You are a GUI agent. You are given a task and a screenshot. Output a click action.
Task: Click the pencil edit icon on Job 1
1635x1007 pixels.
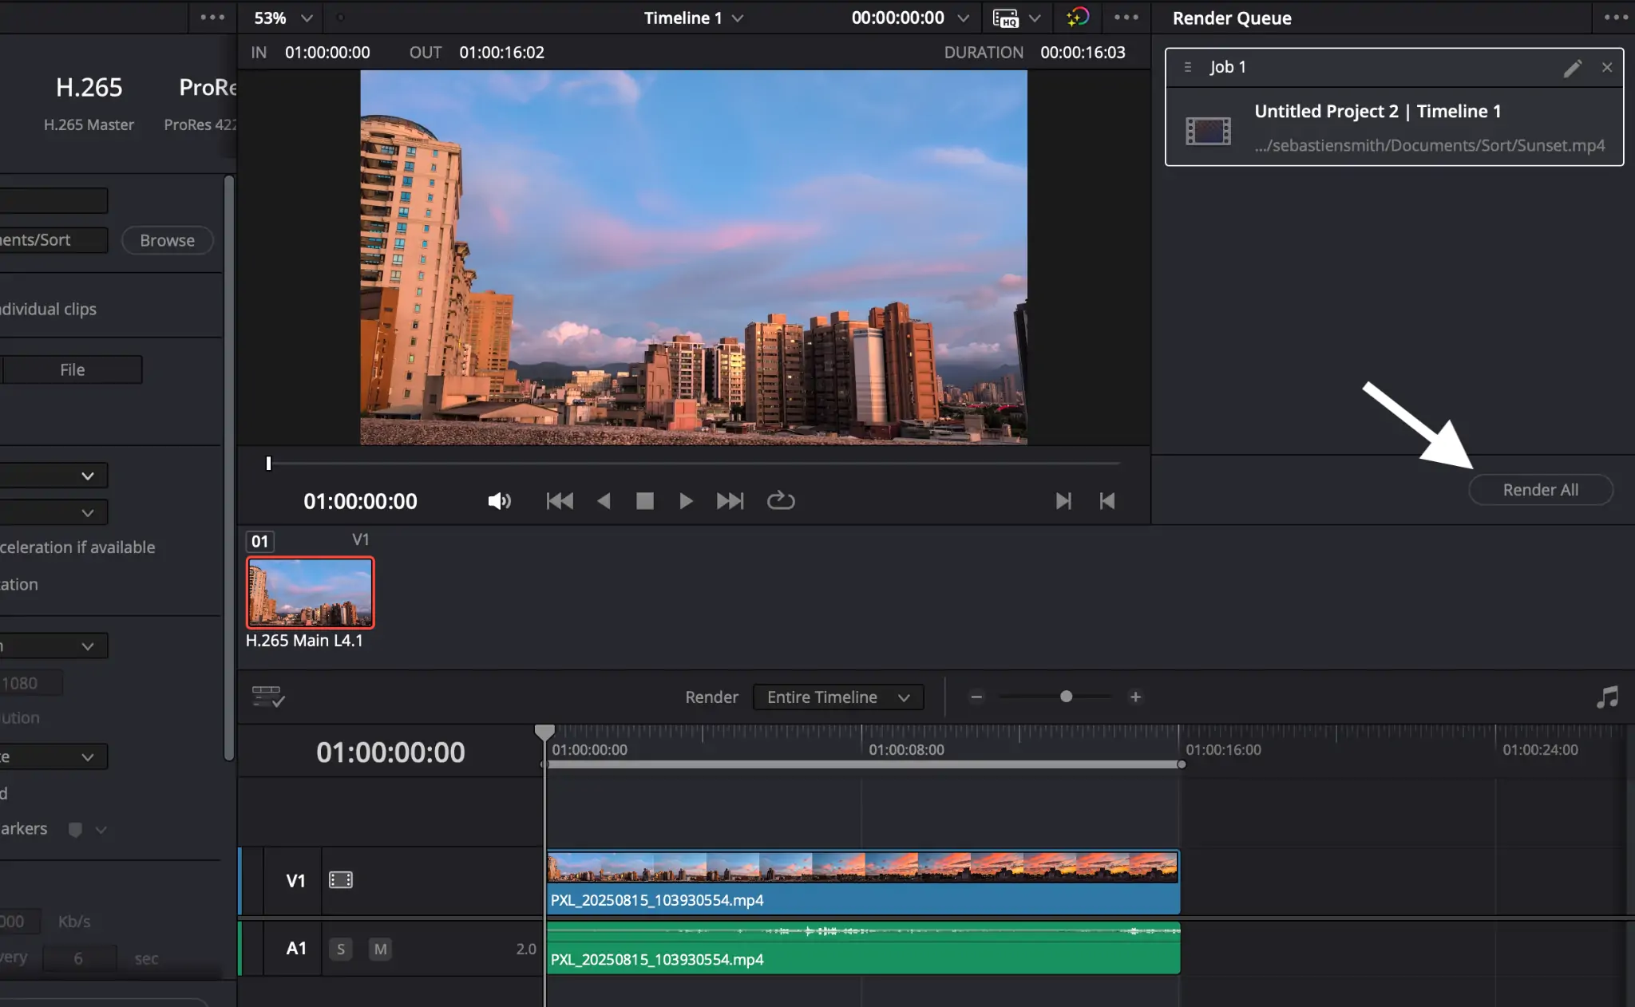coord(1572,68)
